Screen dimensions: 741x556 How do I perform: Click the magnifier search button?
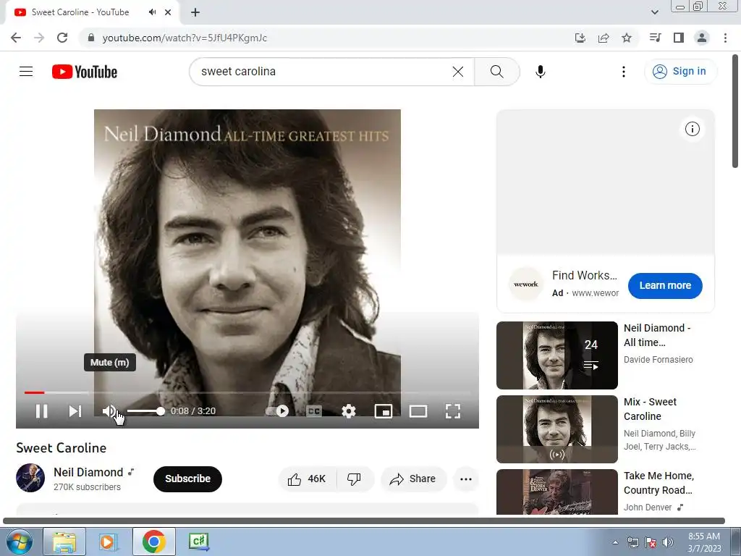(x=496, y=72)
